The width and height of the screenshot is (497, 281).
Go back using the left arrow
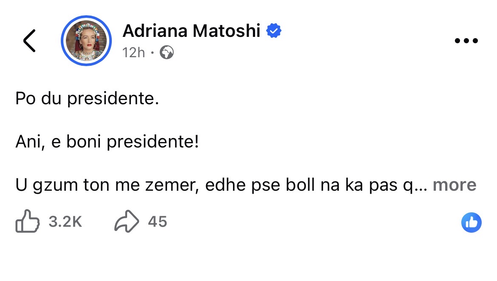tap(29, 41)
